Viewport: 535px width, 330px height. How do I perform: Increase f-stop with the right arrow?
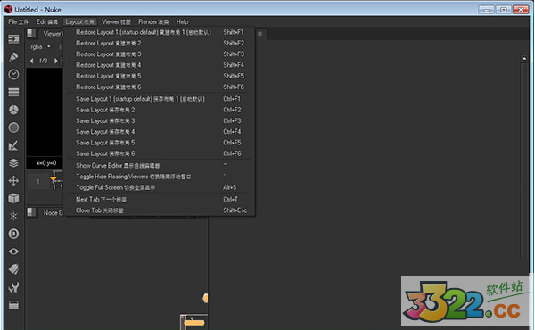[x=56, y=61]
